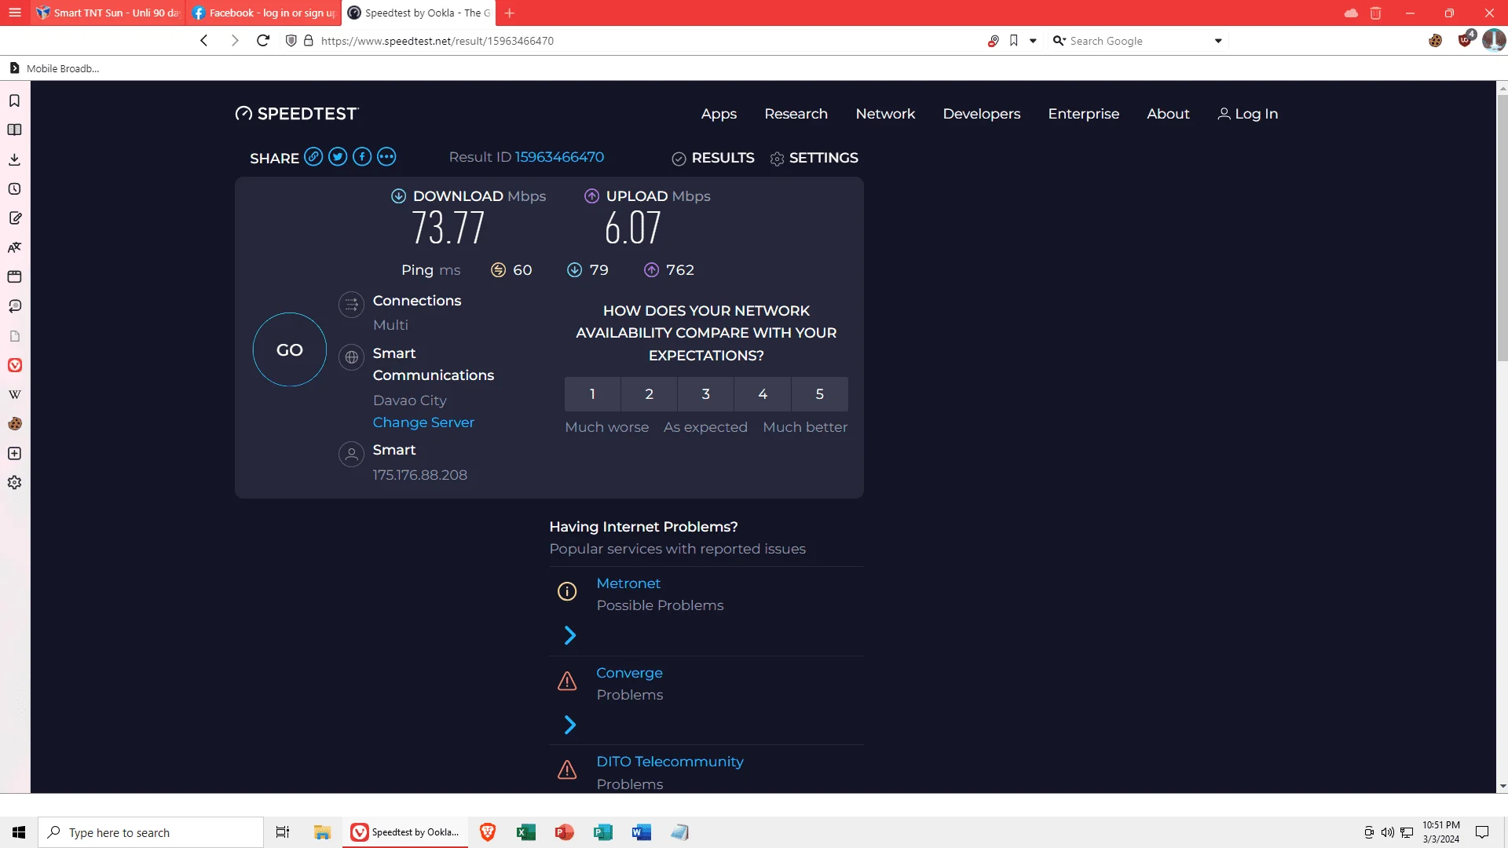
Task: Copy result link via share icon
Action: pos(313,156)
